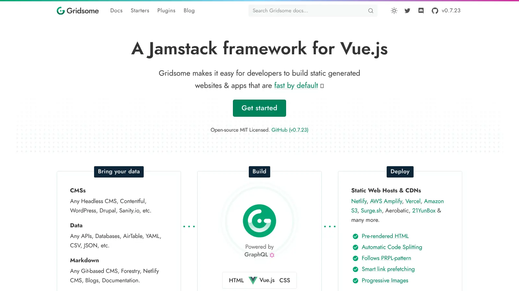Click Open-source MIT Licensed text
Viewport: 519px width, 291px height.
(x=240, y=130)
